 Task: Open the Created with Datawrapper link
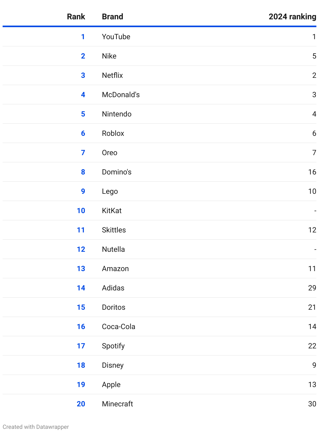click(36, 427)
